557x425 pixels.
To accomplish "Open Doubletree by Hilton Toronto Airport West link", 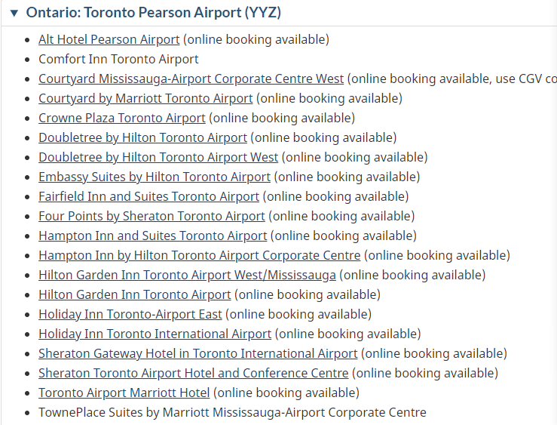I will click(158, 157).
